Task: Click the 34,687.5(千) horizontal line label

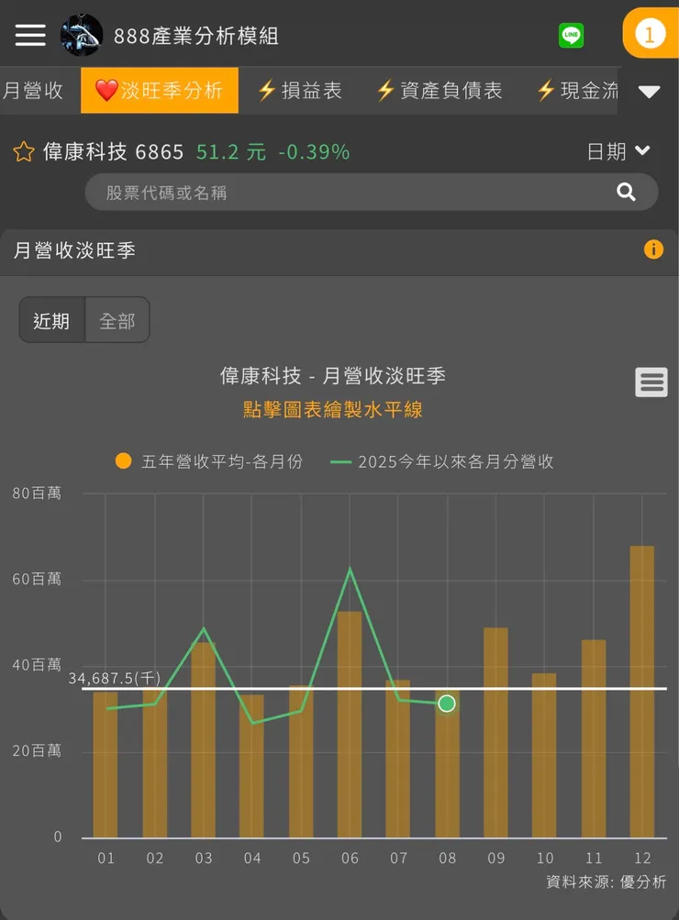Action: (x=115, y=678)
